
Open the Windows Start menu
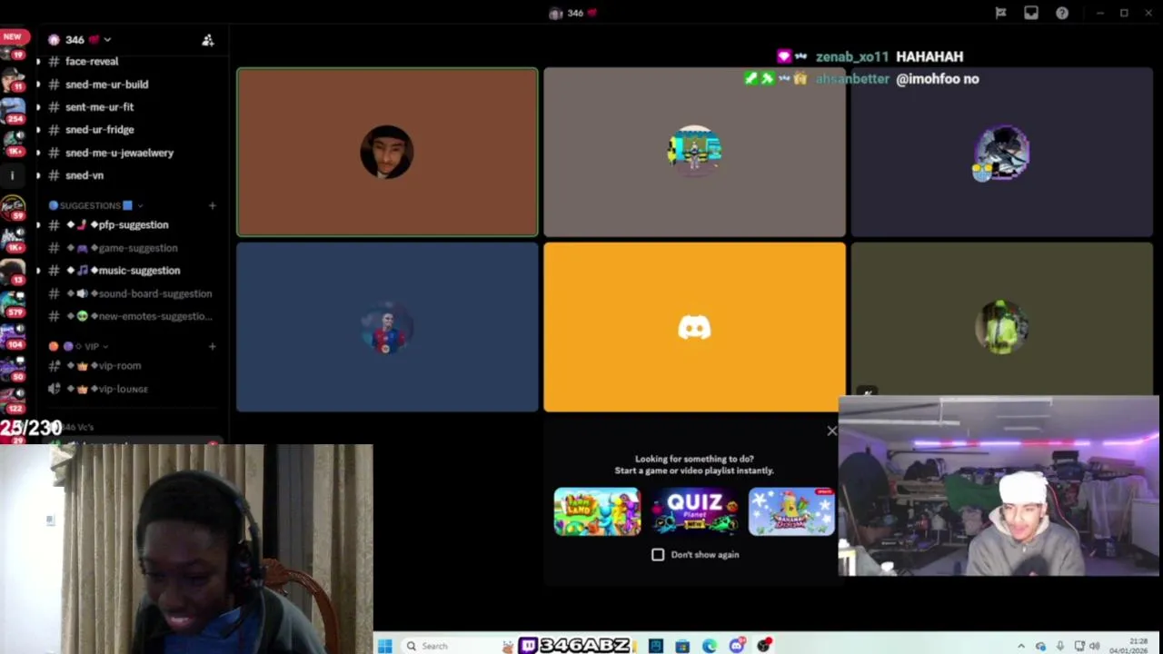tap(385, 646)
